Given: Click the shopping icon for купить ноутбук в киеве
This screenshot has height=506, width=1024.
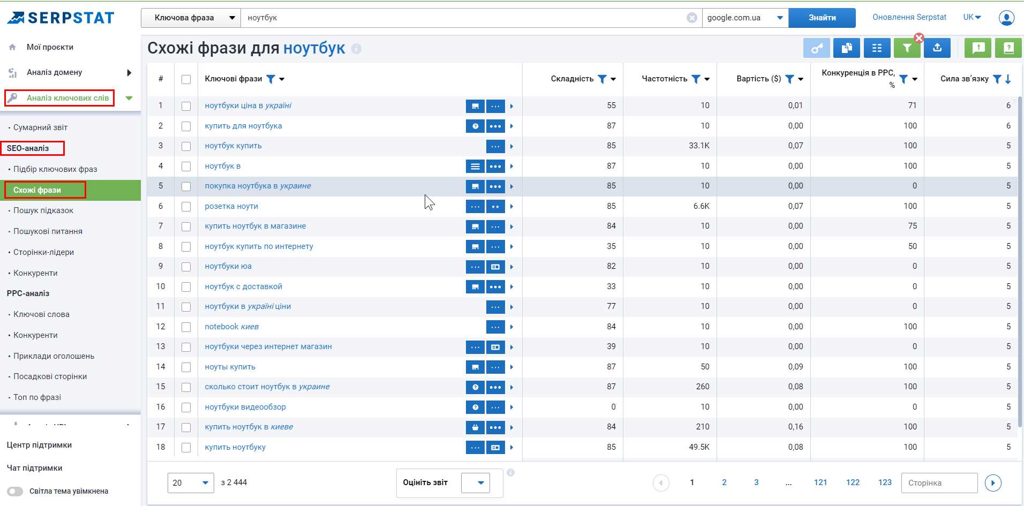Looking at the screenshot, I should coord(475,427).
